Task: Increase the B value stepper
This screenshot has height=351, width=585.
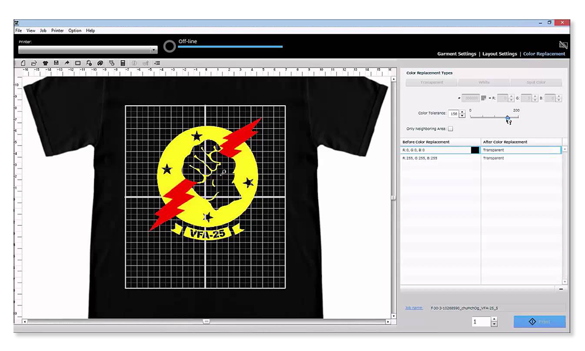Action: pyautogui.click(x=559, y=97)
